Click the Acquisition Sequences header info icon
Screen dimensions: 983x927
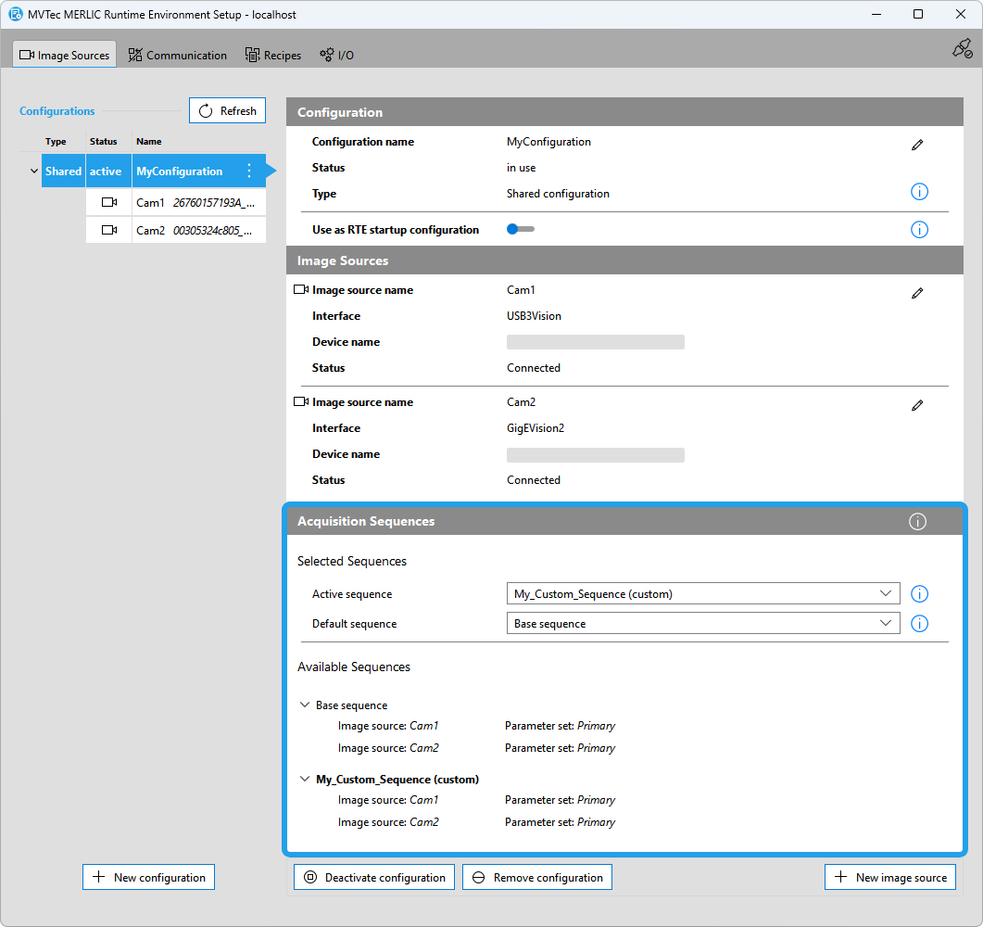pos(917,522)
